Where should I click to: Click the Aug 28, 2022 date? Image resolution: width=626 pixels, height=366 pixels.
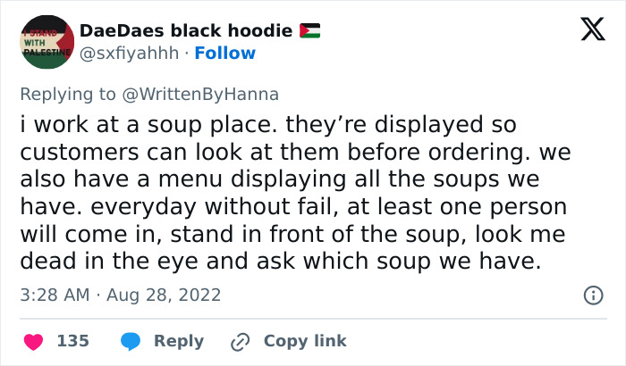pos(165,295)
